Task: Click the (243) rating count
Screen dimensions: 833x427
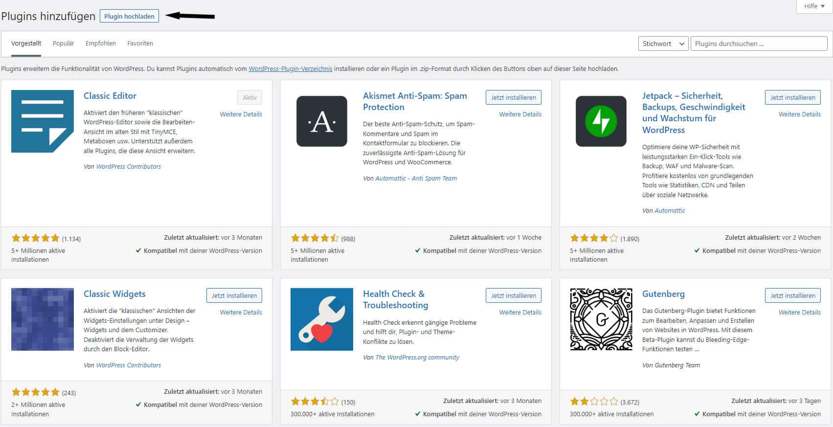Action: coord(69,393)
